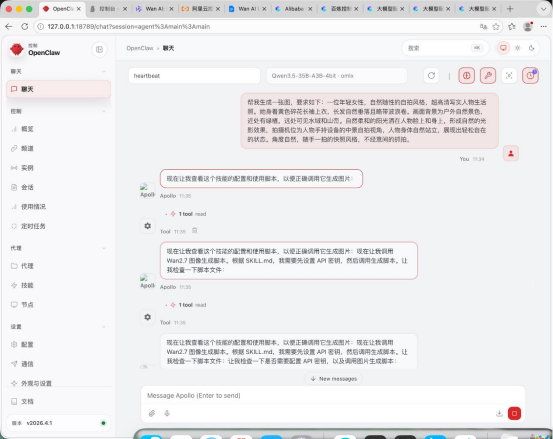This screenshot has height=439, width=553.
Task: Collapse the 控制 sidebar section
Action: pyautogui.click(x=103, y=111)
